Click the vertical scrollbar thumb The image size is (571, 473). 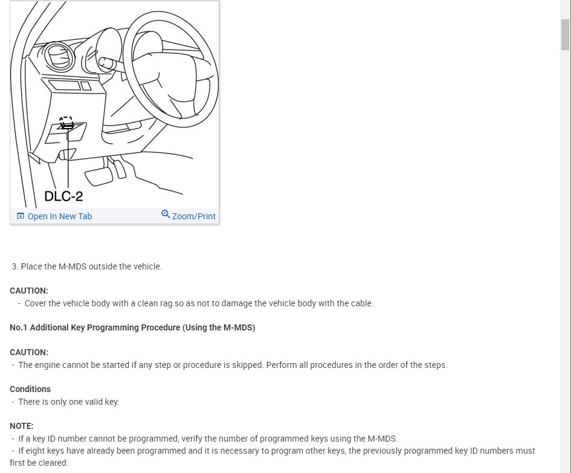[x=565, y=34]
